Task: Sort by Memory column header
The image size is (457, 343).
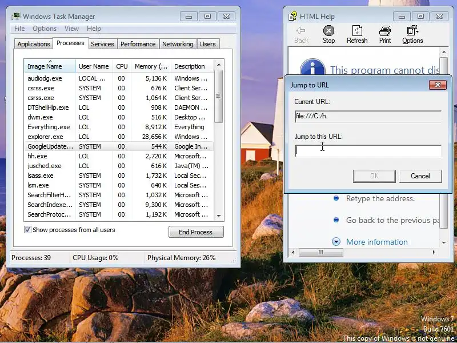Action: click(x=151, y=66)
